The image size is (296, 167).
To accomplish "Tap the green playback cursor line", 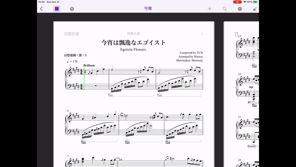I will tap(84, 79).
